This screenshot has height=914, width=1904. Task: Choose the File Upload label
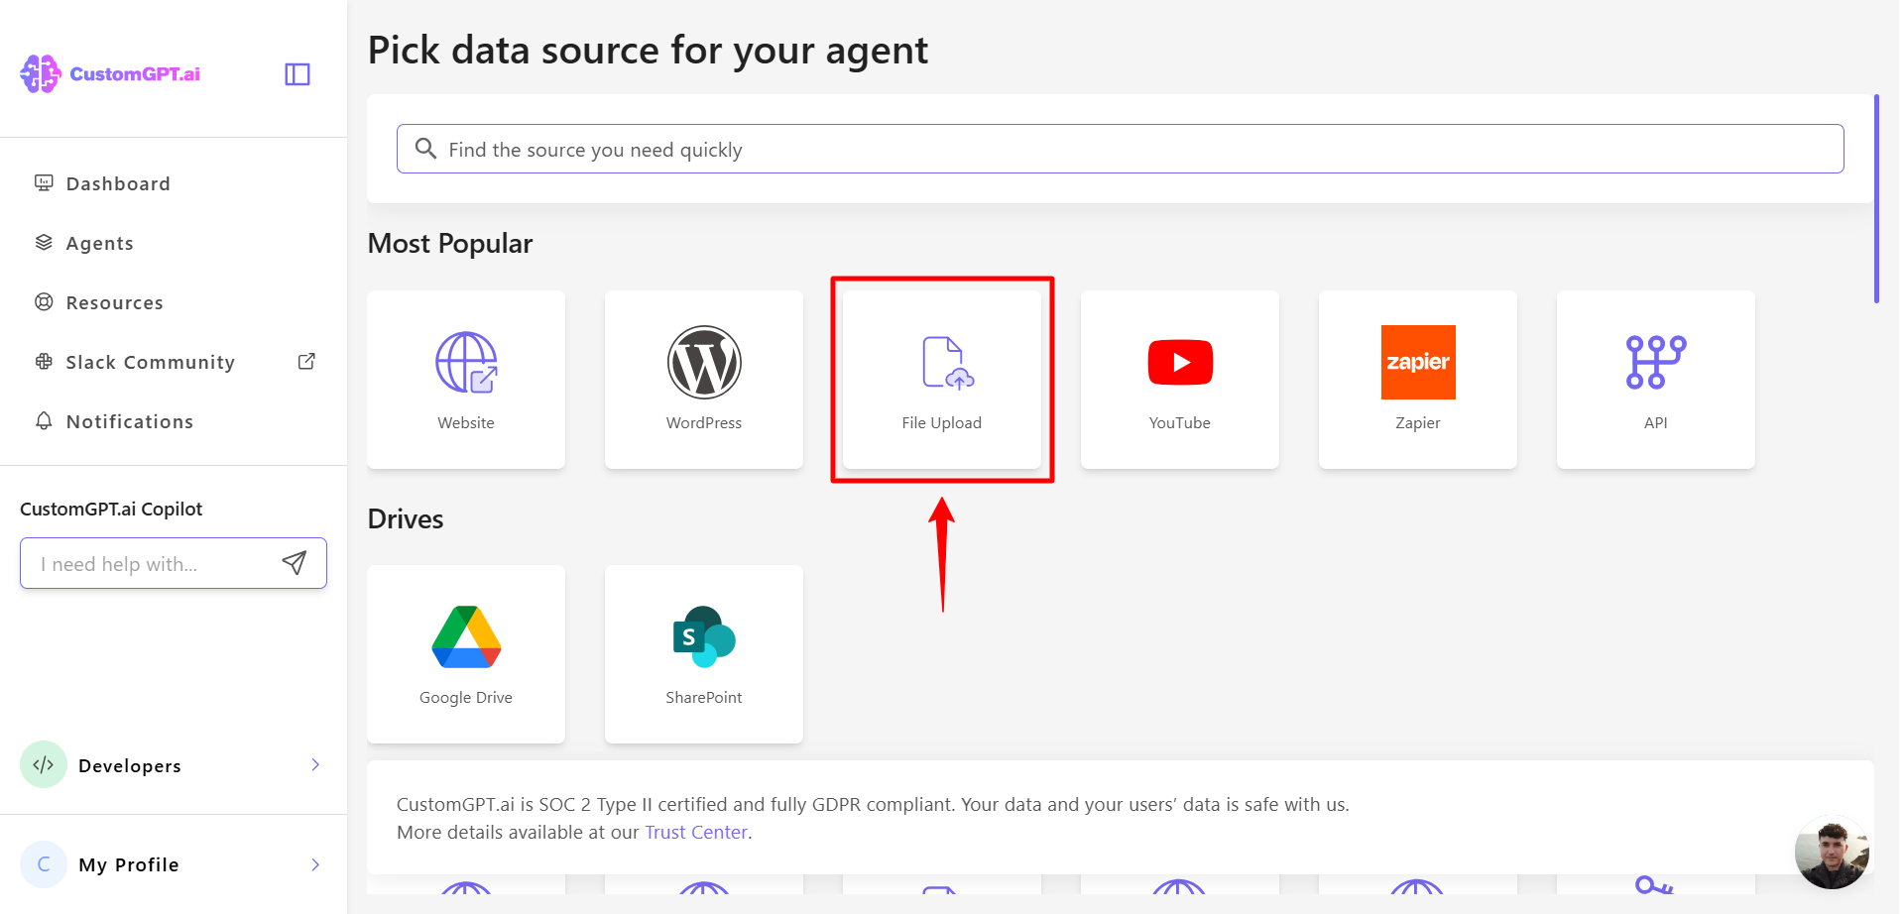point(942,422)
